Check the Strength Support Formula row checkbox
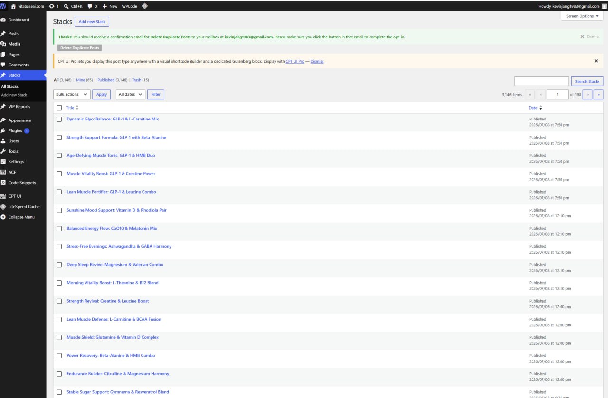Image resolution: width=608 pixels, height=398 pixels. click(59, 138)
